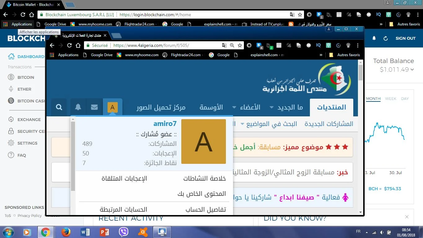The width and height of the screenshot is (423, 238).
Task: Click Blockchain wallet refresh icon
Action: pos(386,38)
